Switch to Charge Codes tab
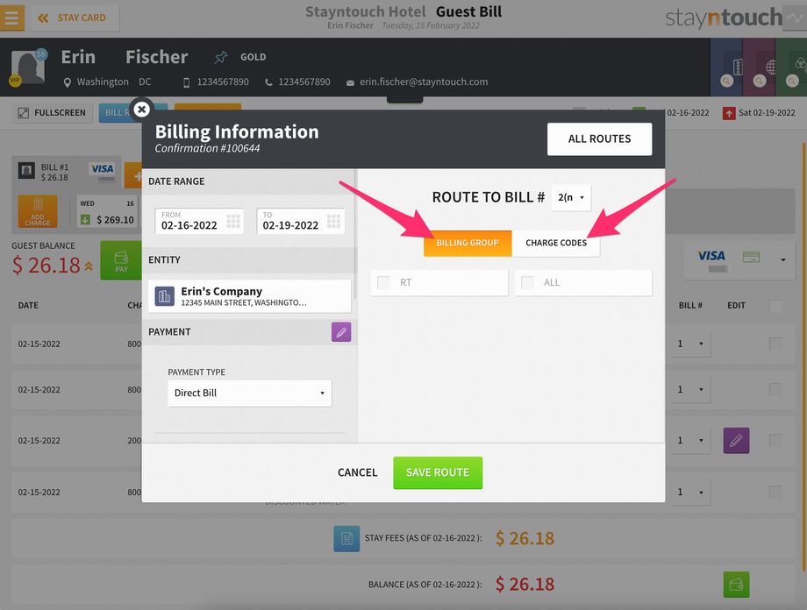Viewport: 807px width, 610px height. [556, 243]
